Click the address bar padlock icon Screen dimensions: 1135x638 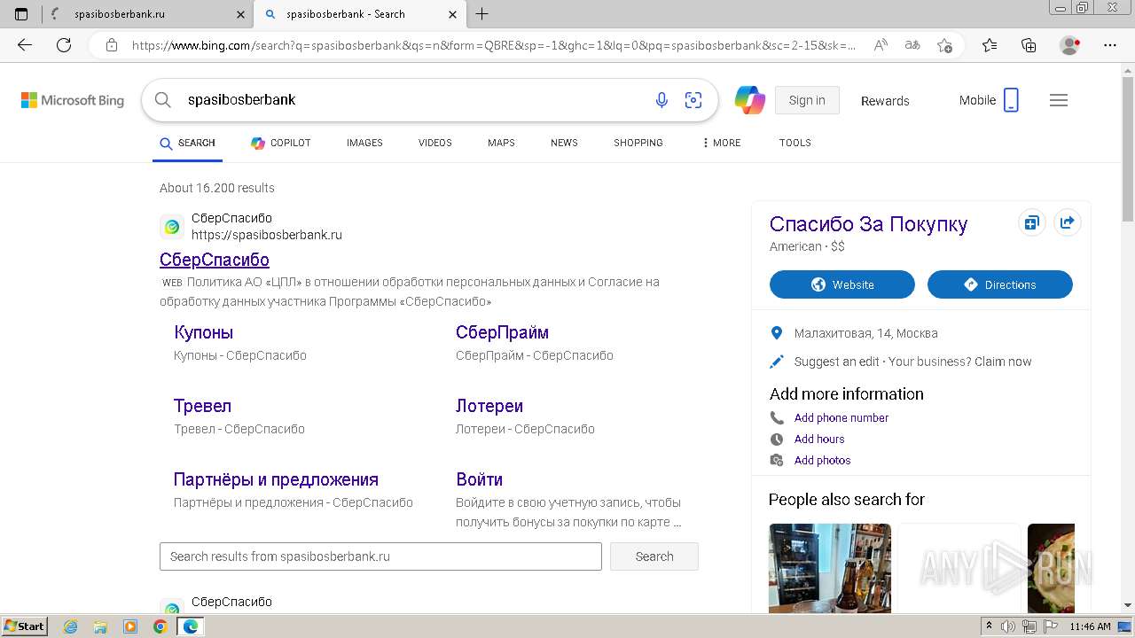click(111, 45)
